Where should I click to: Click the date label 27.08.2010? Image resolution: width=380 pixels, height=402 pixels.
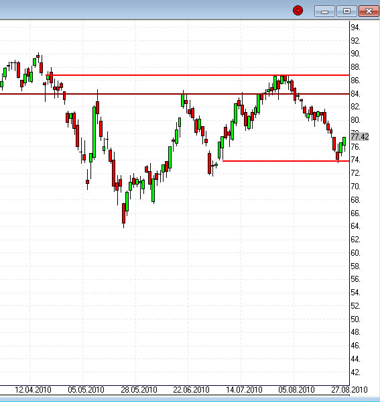[349, 390]
